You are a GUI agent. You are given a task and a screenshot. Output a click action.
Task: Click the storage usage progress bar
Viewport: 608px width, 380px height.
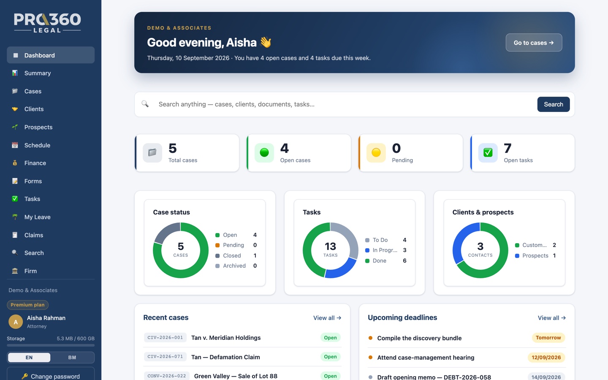pos(51,345)
